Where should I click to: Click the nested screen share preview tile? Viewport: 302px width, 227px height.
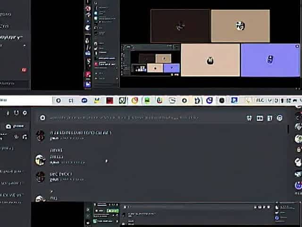pos(151,61)
